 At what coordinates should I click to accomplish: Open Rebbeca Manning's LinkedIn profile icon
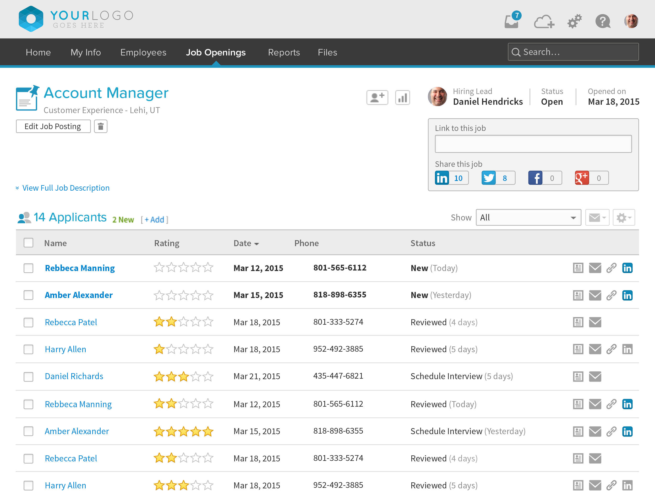[628, 268]
